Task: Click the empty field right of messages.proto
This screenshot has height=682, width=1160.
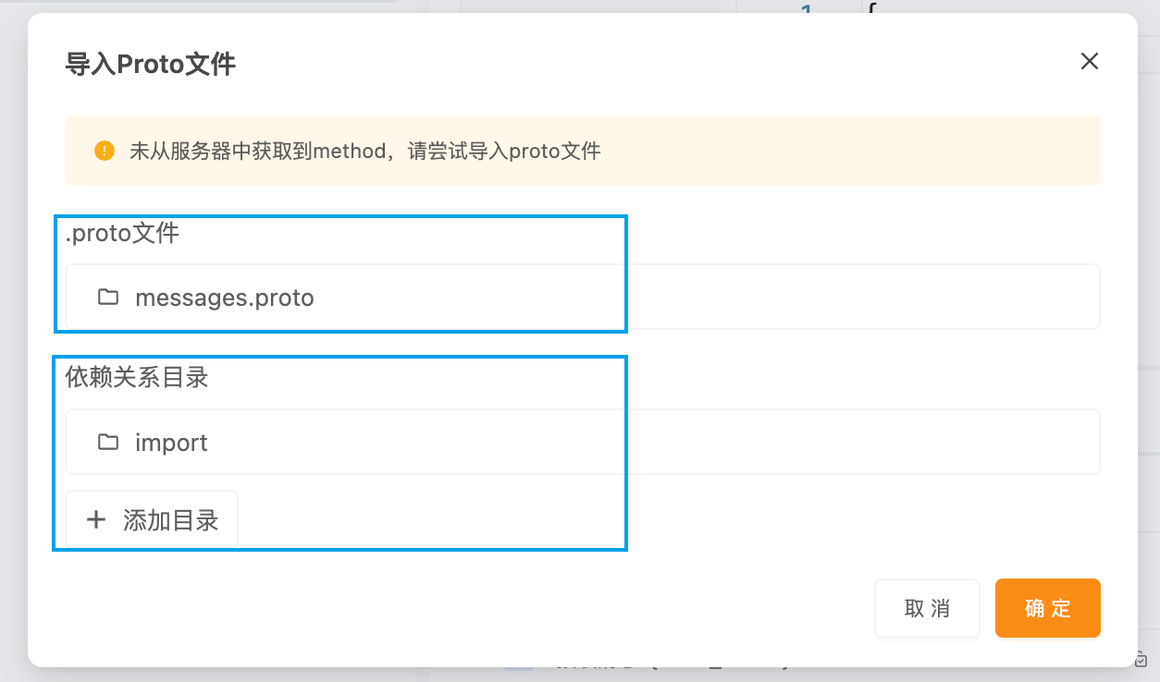Action: point(860,297)
